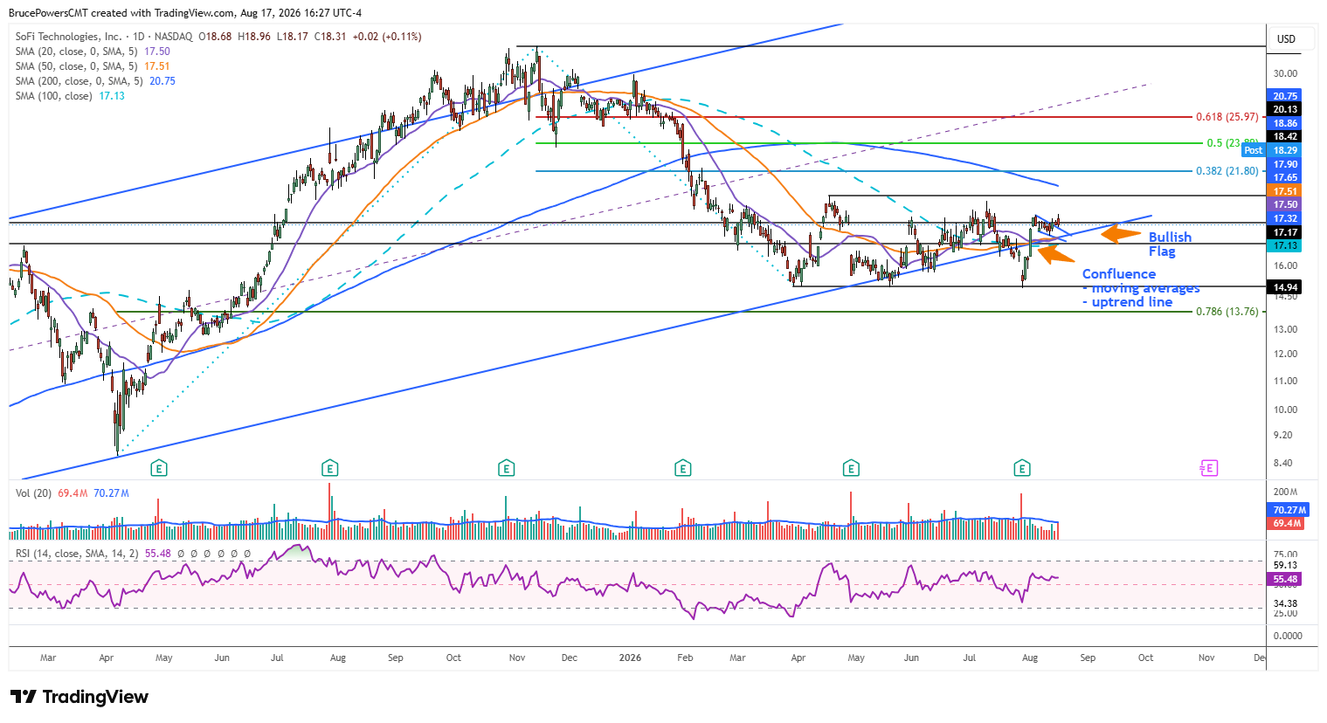Open the Vol (20) indicator legend
This screenshot has width=1327, height=723.
[x=73, y=493]
